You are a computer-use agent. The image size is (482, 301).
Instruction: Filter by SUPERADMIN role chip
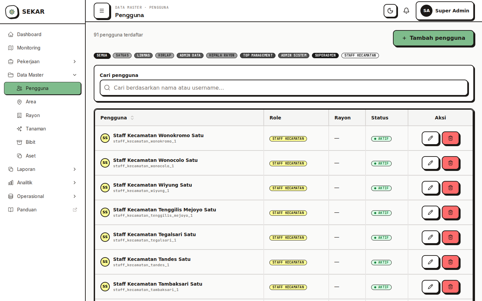pos(325,56)
